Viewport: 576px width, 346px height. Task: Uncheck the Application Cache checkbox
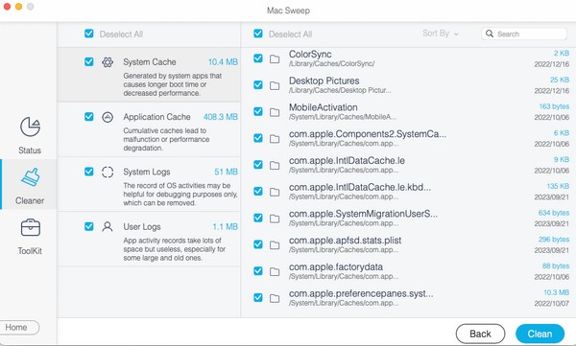pos(89,117)
